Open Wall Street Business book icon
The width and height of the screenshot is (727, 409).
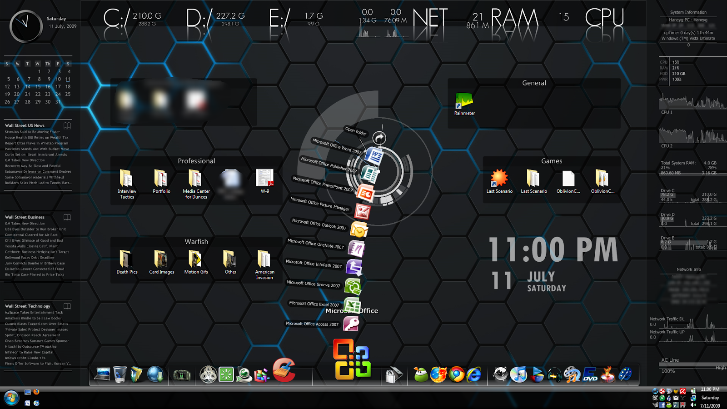click(x=67, y=217)
